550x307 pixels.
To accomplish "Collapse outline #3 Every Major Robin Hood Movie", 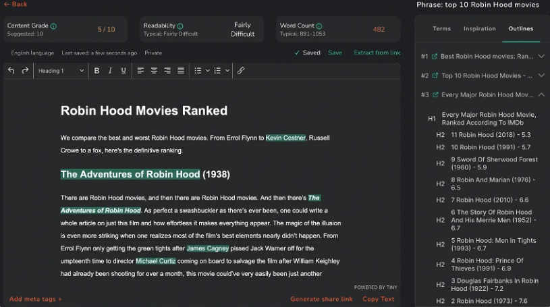I will tap(541, 95).
